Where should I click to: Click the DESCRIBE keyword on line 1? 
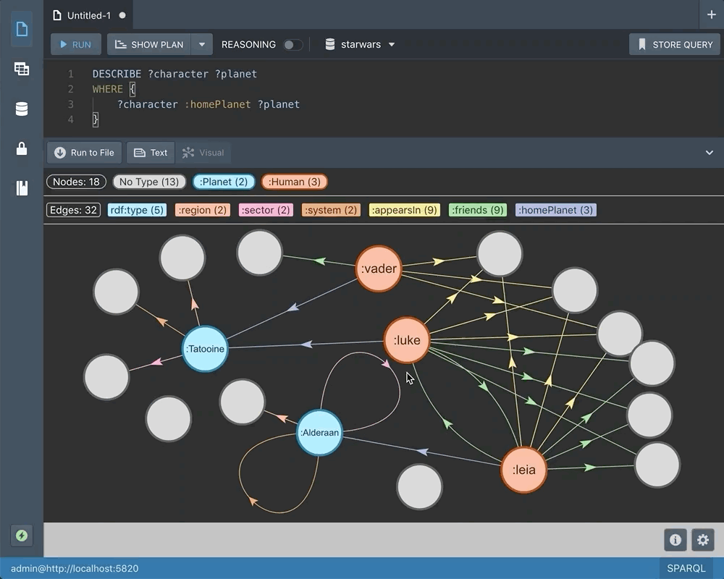click(x=117, y=74)
